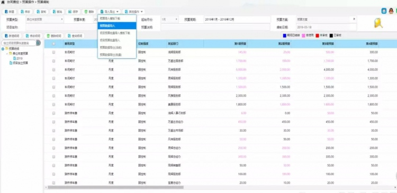This screenshot has height=193, width=397.
Task: Choose 项目预算批量导入模板下载 menu item
Action: click(117, 33)
